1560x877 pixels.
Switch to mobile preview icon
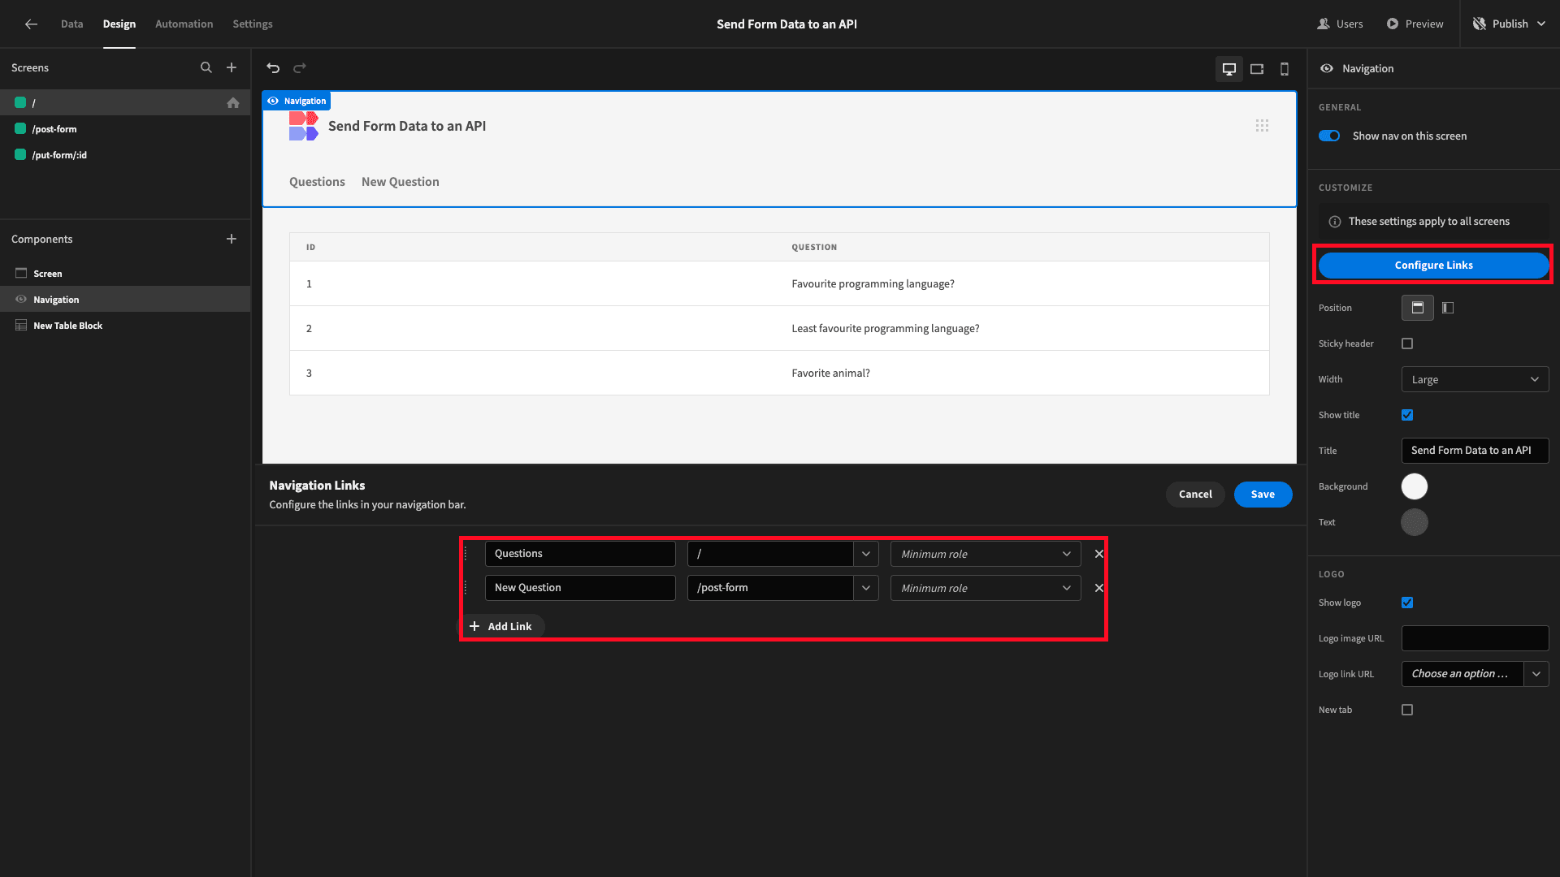click(x=1285, y=69)
